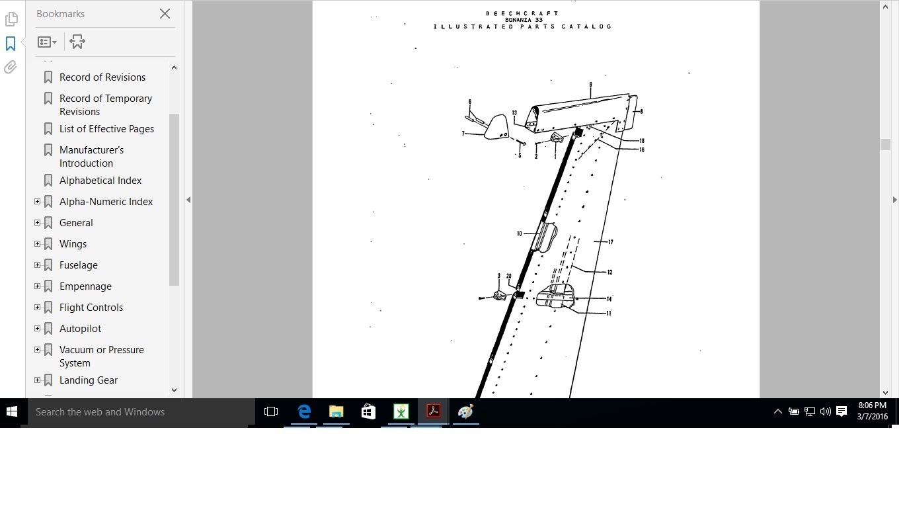
Task: Open the Alpha-Numeric Index bookmark
Action: (x=106, y=202)
